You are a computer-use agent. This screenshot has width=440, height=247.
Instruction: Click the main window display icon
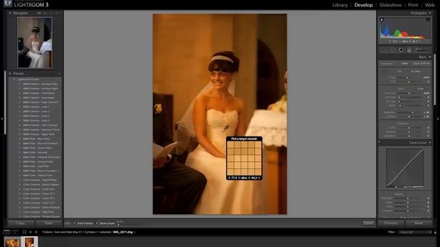6,232
